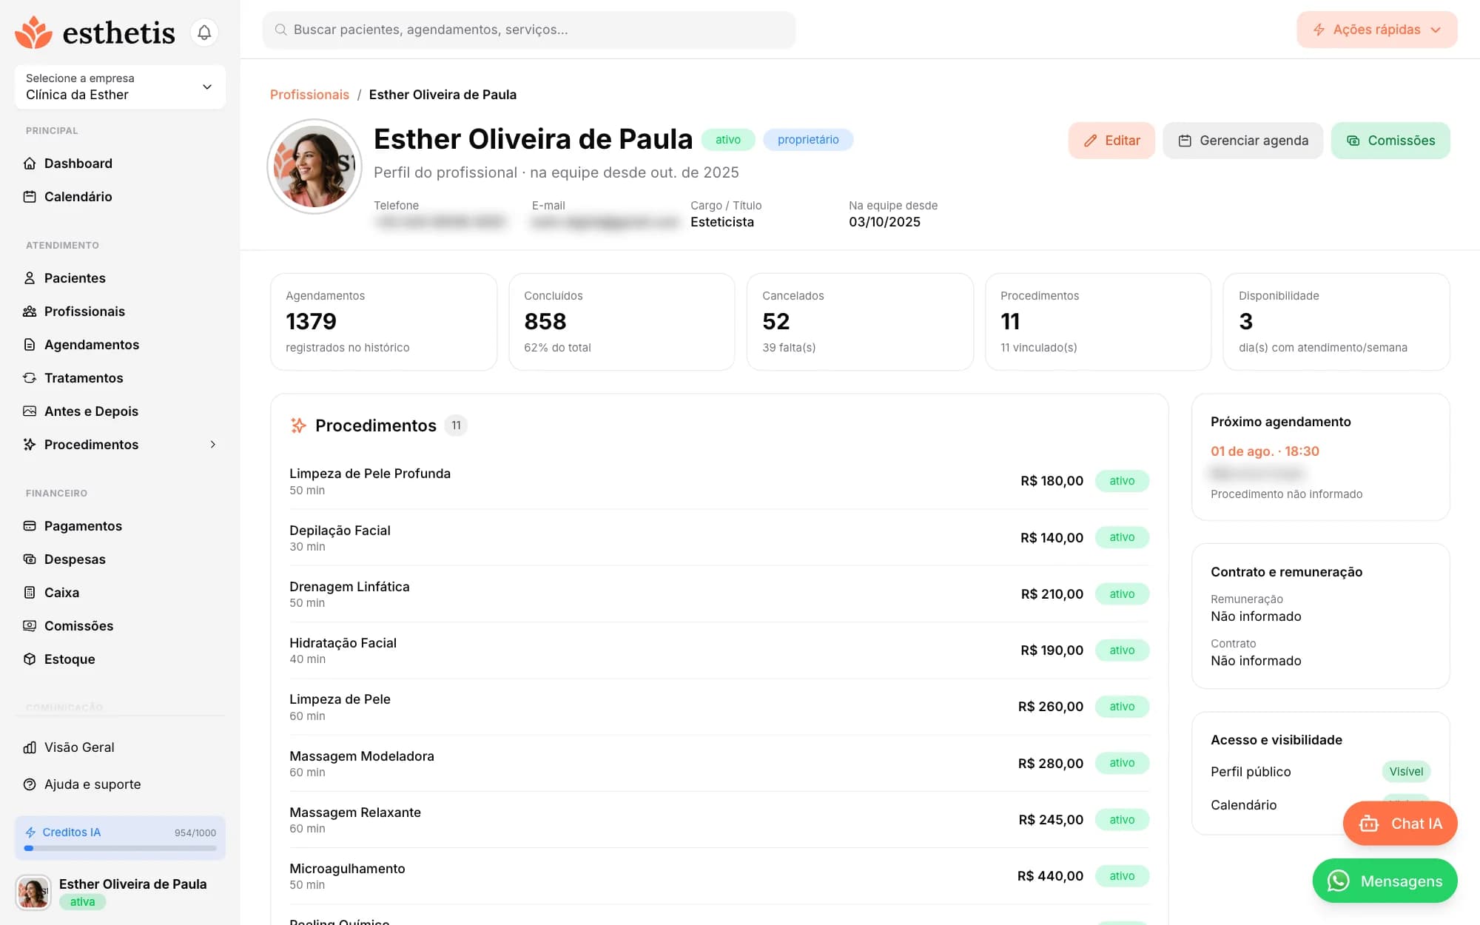Click the Visão Geral chart icon
Viewport: 1480px width, 925px height.
click(30, 747)
